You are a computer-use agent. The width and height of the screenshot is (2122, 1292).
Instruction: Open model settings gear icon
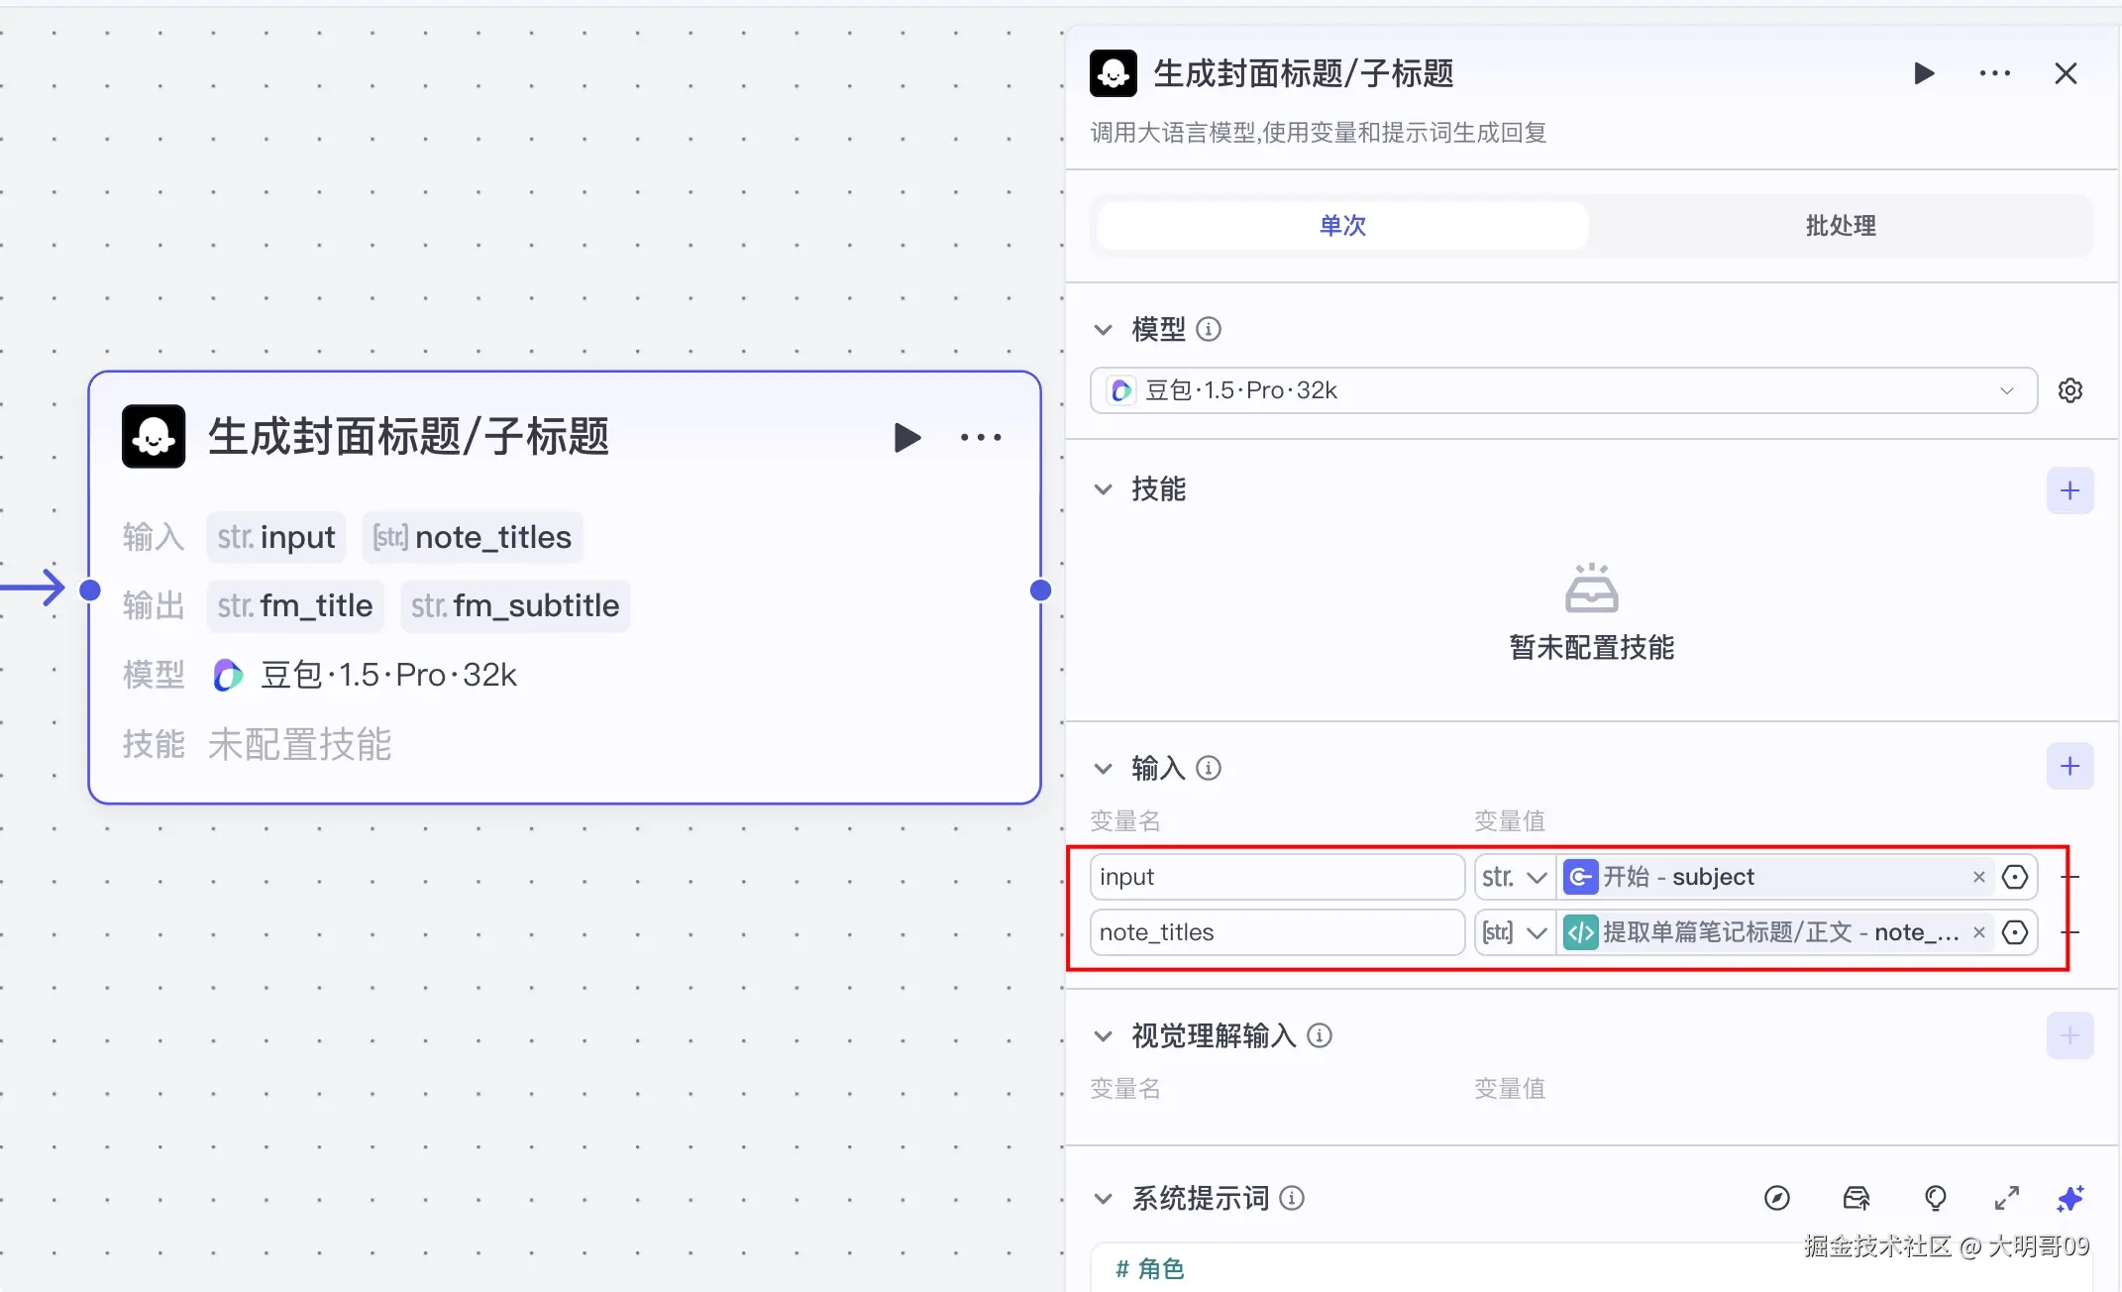point(2069,390)
